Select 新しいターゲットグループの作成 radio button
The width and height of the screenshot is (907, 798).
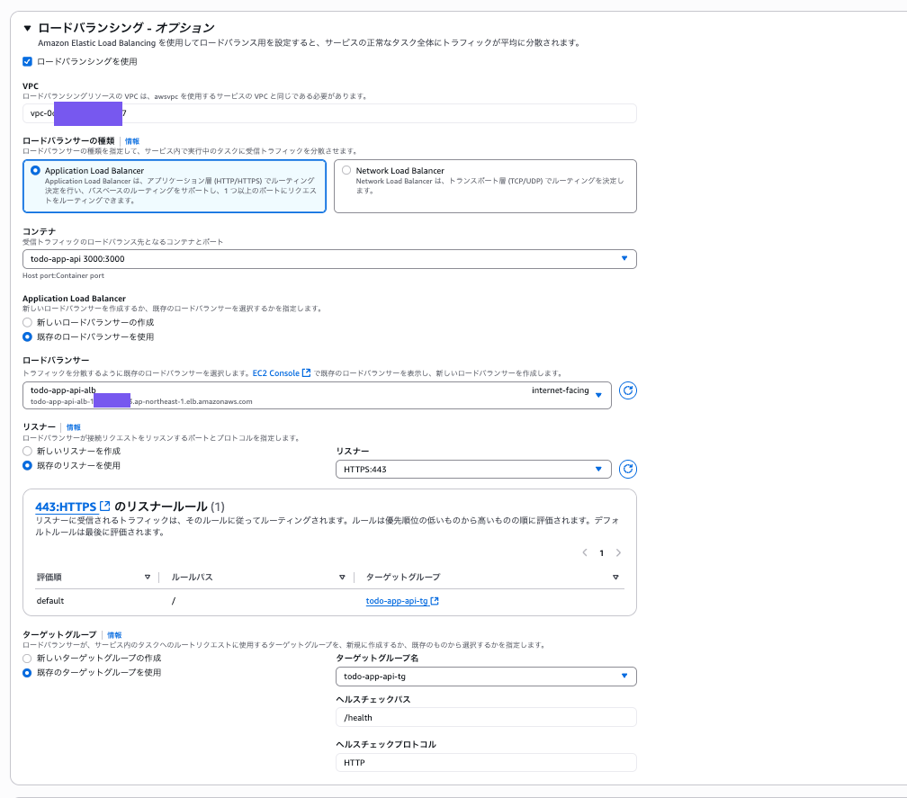point(27,658)
